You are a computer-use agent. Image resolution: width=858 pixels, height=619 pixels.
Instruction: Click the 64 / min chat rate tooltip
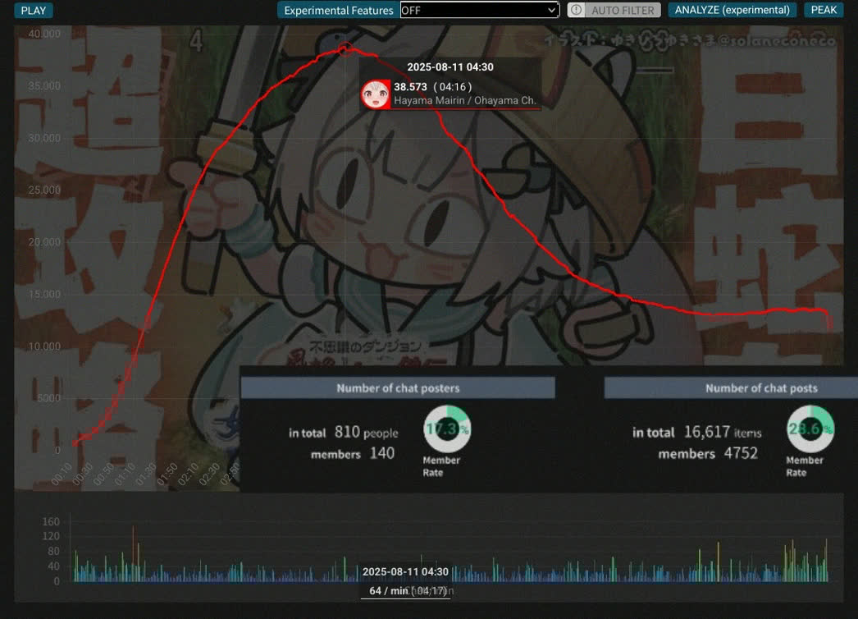[405, 590]
